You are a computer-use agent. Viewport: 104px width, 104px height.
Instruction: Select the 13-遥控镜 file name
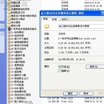(16, 72)
